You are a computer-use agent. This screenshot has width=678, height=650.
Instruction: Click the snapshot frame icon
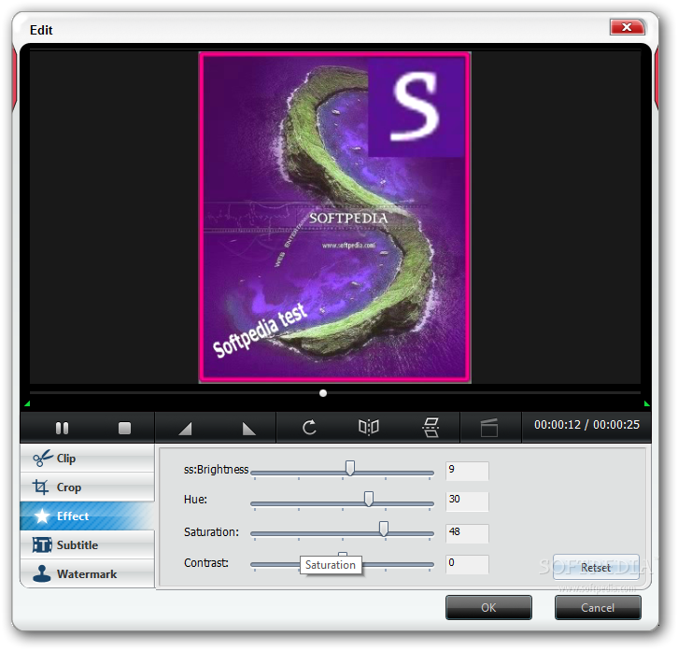(489, 428)
